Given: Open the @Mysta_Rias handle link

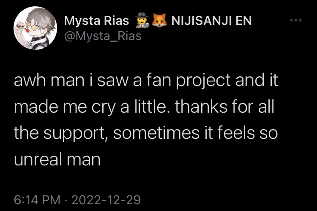Looking at the screenshot, I should [x=103, y=36].
